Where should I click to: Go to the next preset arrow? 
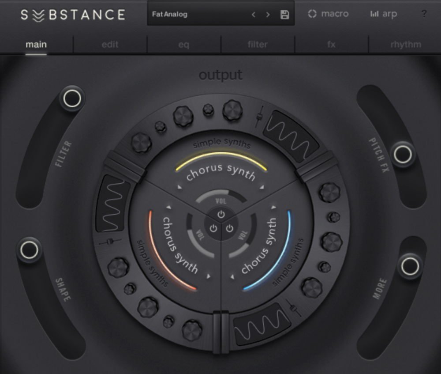pos(268,15)
